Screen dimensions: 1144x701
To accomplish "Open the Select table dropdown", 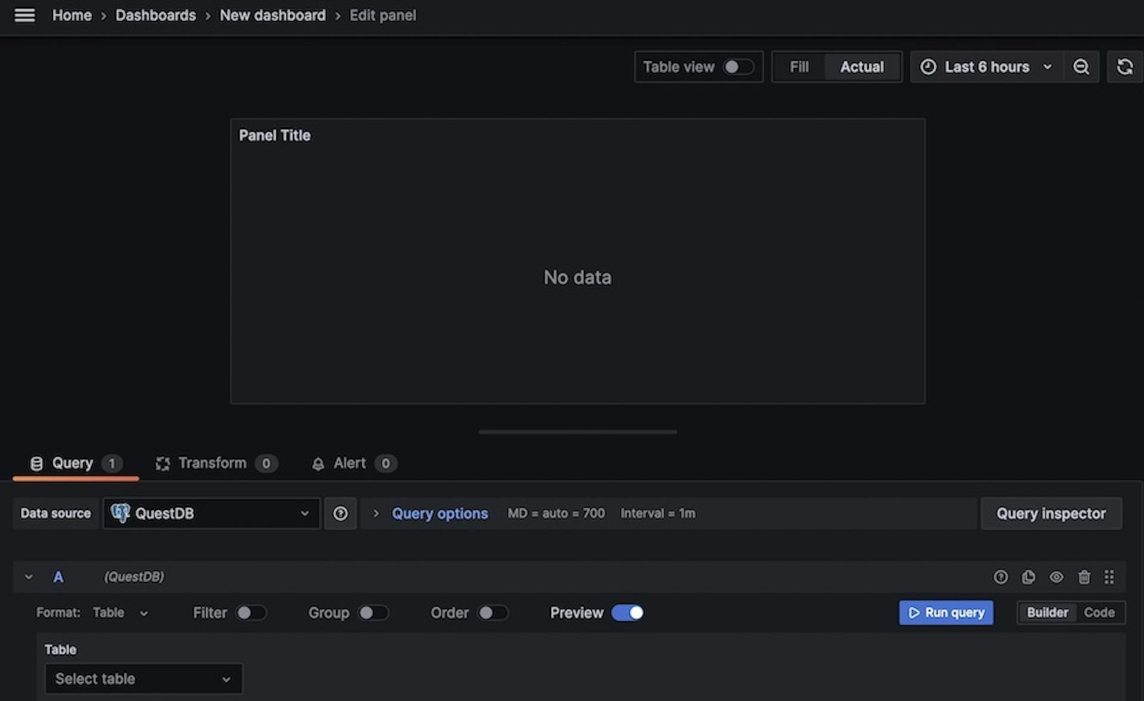I will coord(143,678).
